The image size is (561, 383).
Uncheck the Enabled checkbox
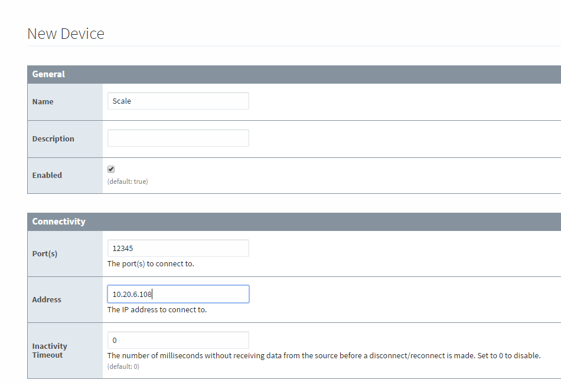pos(111,169)
